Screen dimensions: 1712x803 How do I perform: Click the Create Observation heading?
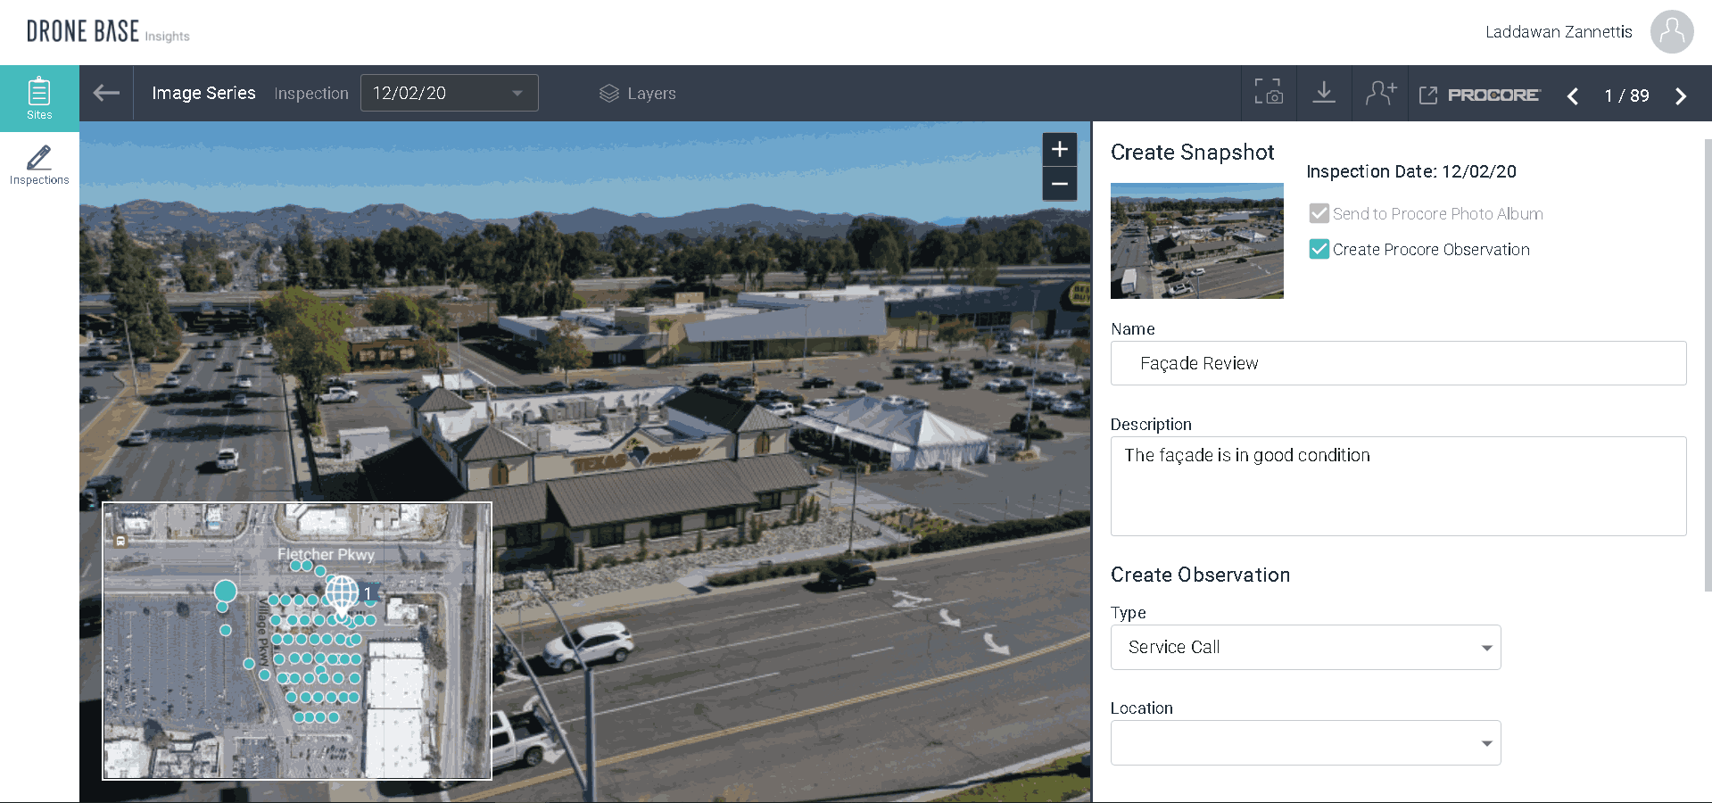pyautogui.click(x=1200, y=575)
